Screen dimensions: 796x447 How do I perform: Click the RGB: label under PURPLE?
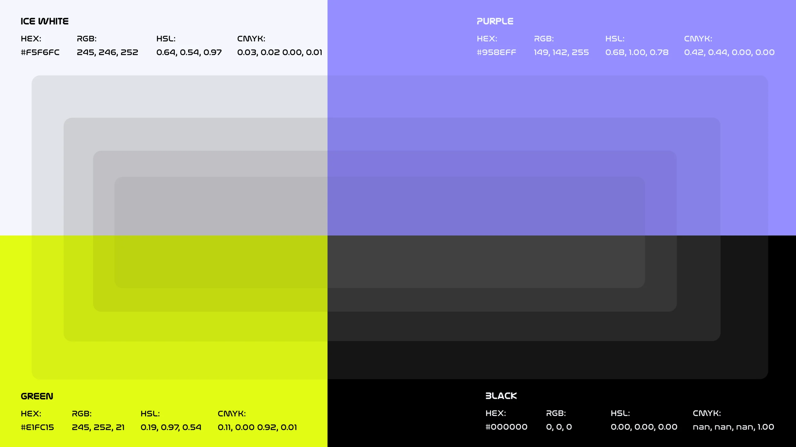click(544, 39)
